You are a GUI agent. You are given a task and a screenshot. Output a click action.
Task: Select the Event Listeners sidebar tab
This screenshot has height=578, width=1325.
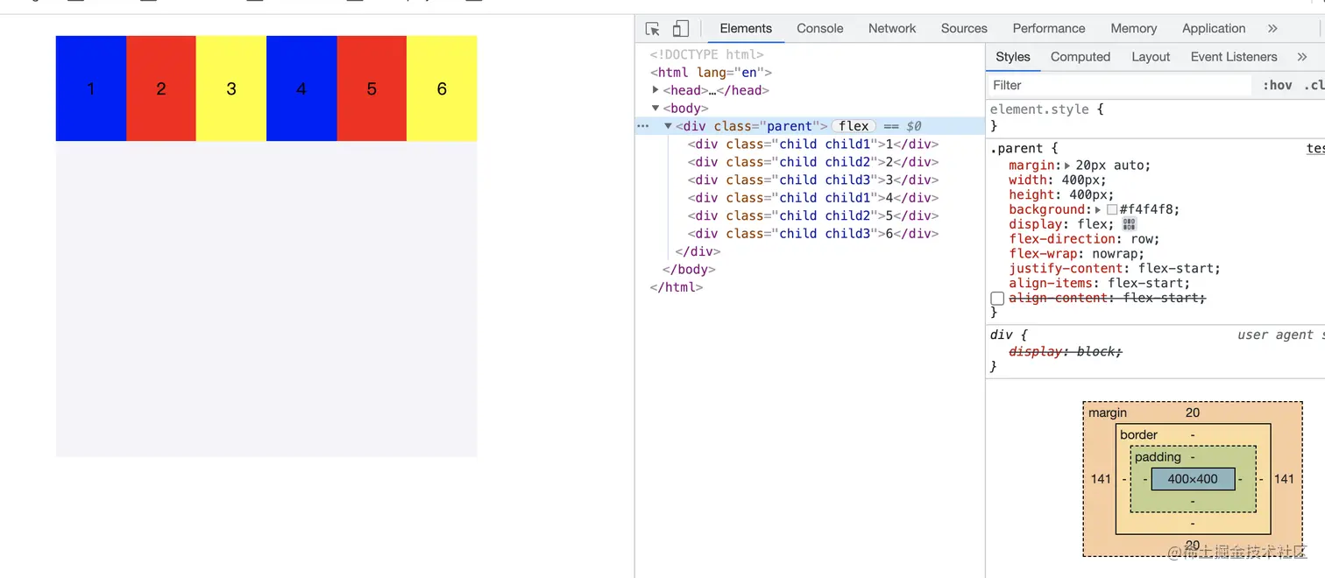pyautogui.click(x=1233, y=57)
